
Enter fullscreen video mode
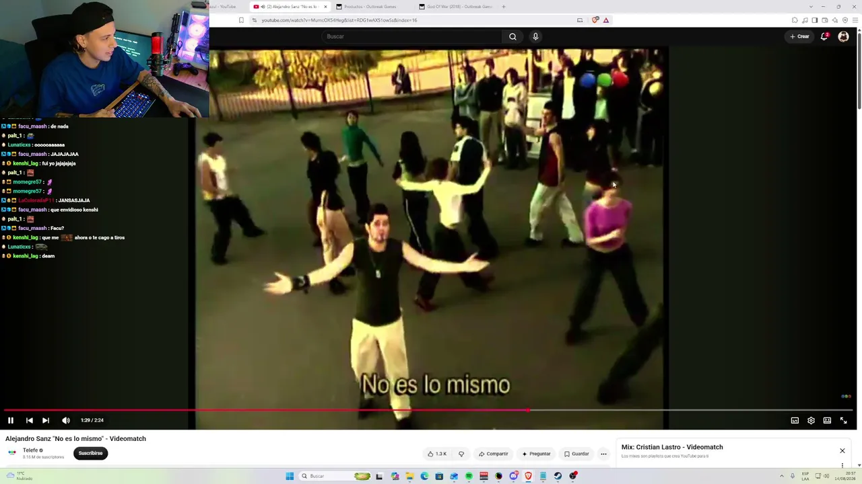tap(843, 420)
